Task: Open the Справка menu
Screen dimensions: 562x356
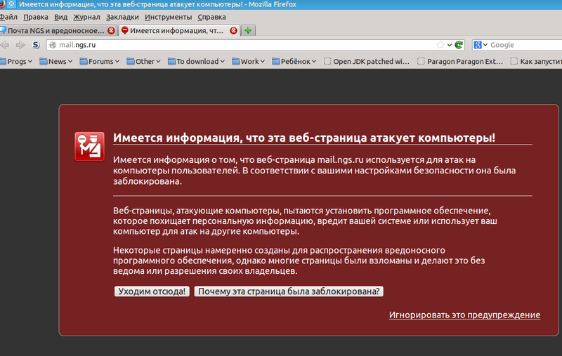Action: 211,17
